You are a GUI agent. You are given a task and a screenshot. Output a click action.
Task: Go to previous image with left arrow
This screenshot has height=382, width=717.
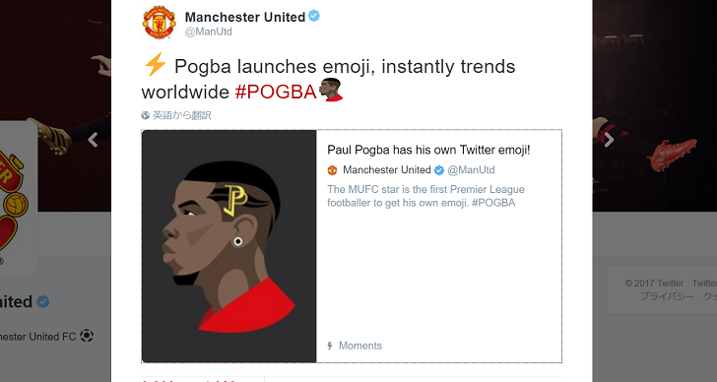coord(93,140)
